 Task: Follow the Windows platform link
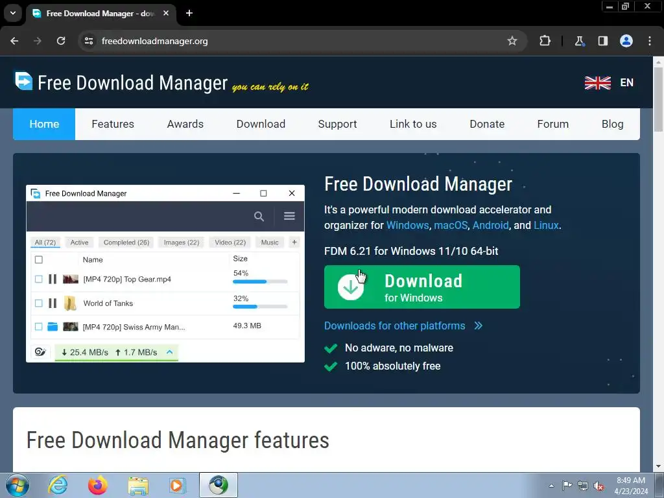tap(407, 225)
